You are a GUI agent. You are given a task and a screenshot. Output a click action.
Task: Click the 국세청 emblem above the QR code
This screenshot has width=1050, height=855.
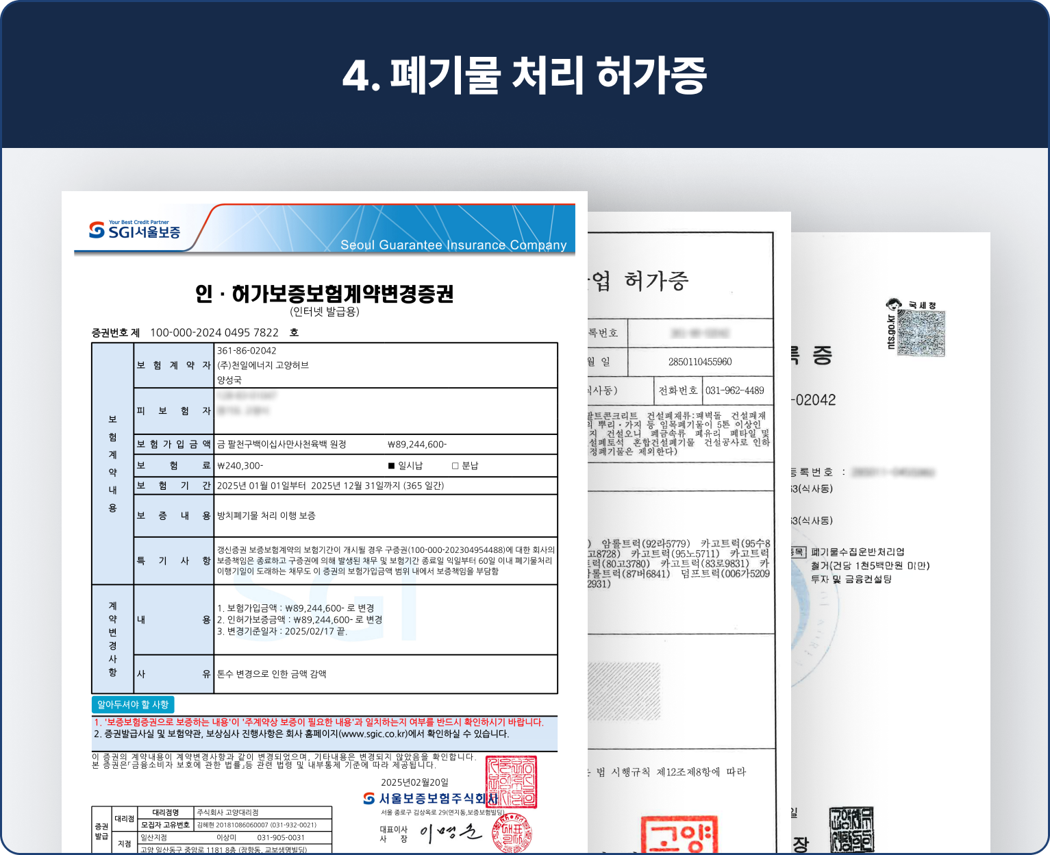893,304
